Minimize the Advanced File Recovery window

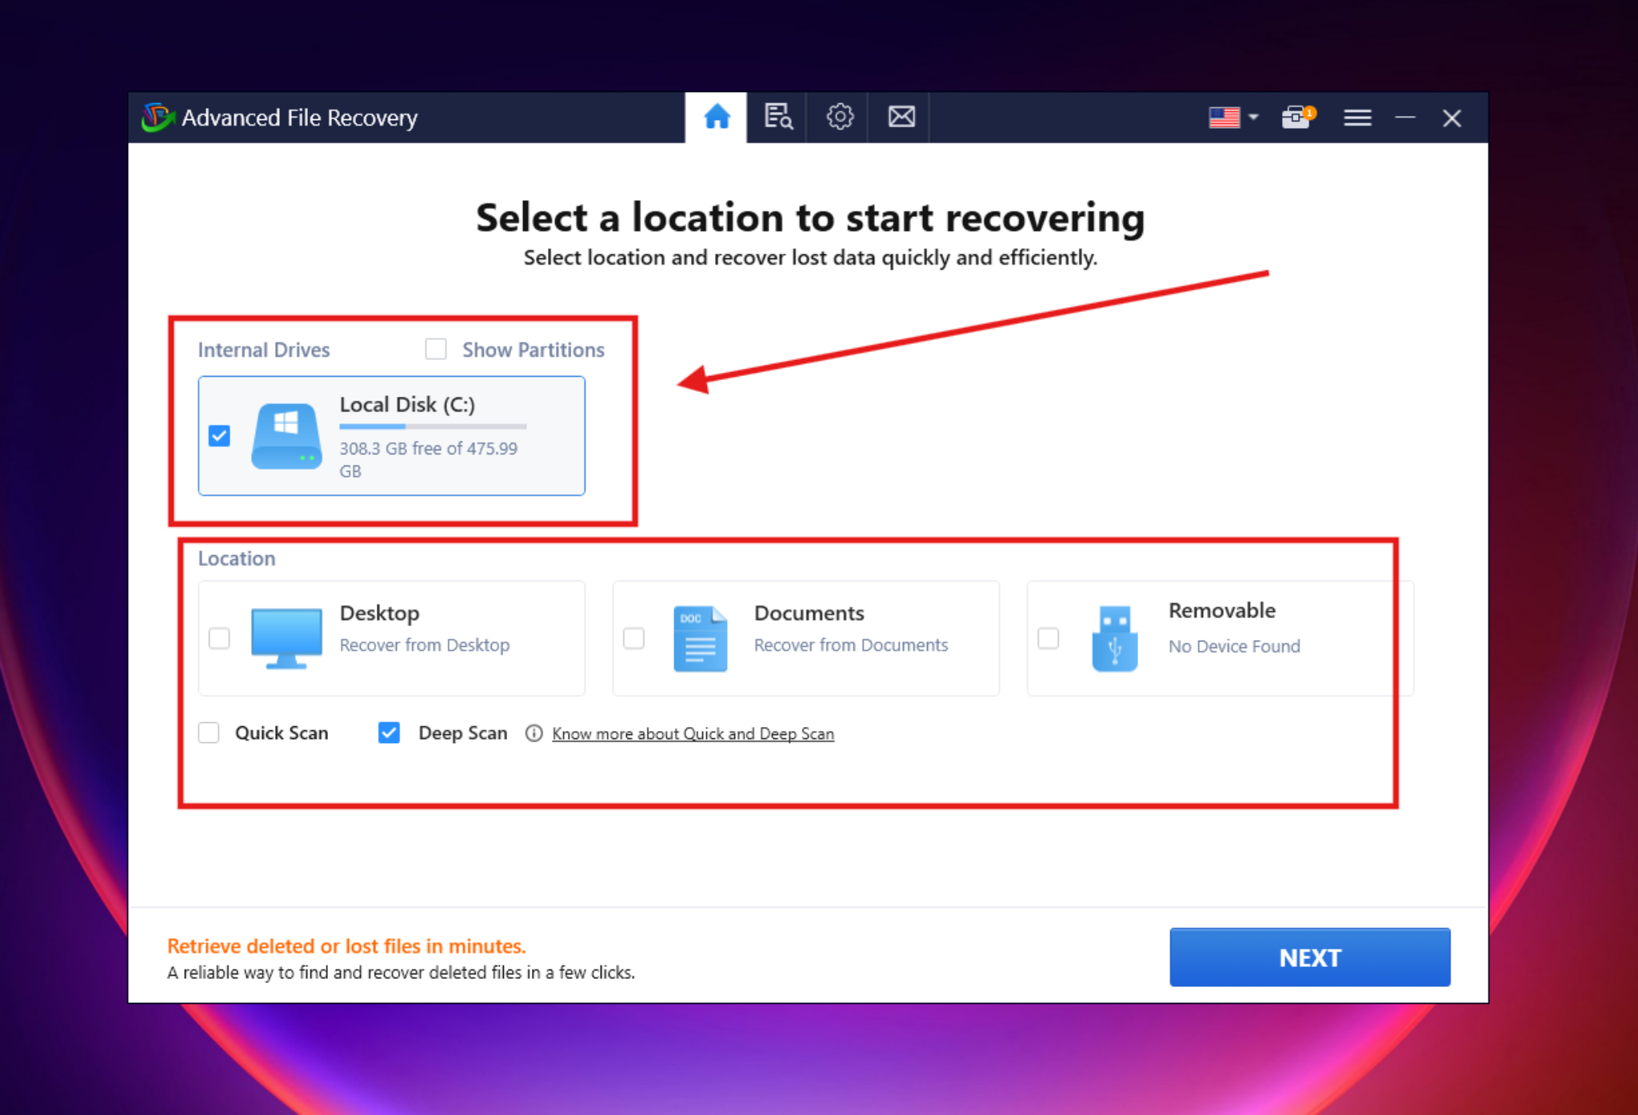click(1405, 118)
